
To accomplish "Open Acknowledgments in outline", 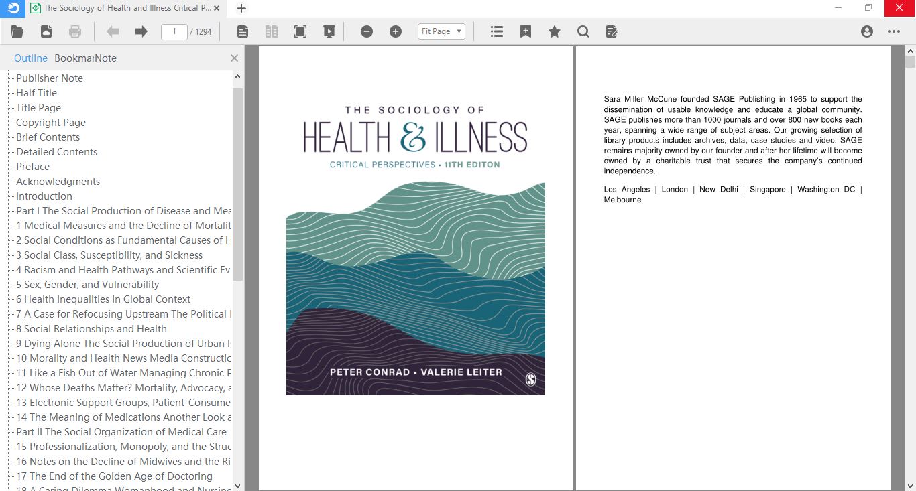I will pyautogui.click(x=58, y=182).
